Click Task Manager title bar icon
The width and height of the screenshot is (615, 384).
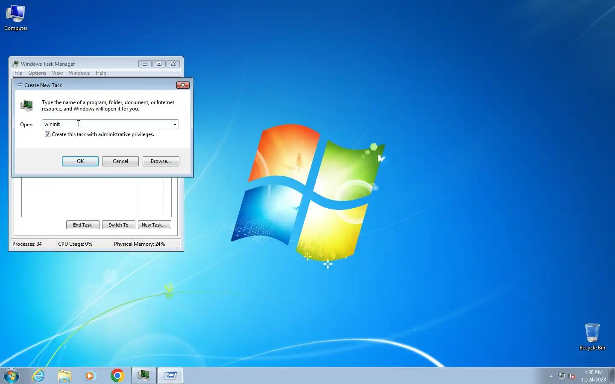16,64
